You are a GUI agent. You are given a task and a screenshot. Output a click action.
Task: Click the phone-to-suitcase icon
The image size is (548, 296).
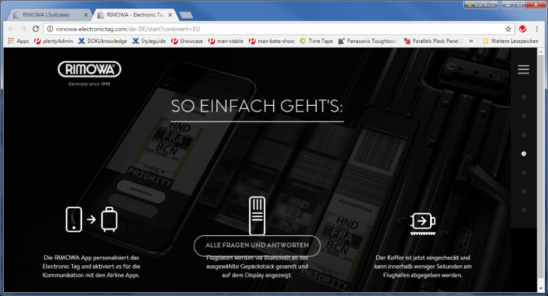tap(92, 219)
